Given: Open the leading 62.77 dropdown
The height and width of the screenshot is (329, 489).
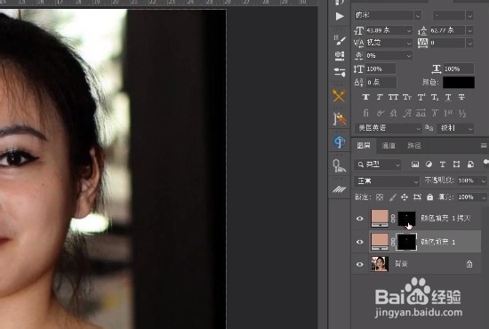Looking at the screenshot, I should pyautogui.click(x=469, y=30).
